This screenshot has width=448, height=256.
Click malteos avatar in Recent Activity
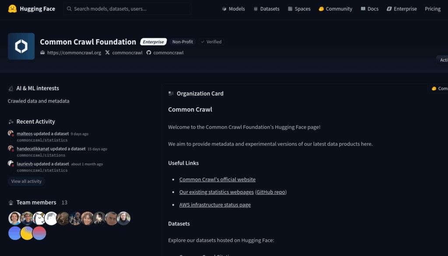click(11, 133)
